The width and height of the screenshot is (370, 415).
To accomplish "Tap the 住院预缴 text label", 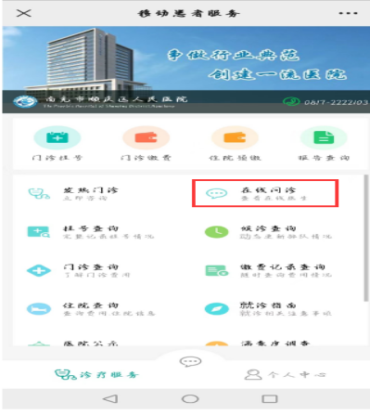I will 235,158.
